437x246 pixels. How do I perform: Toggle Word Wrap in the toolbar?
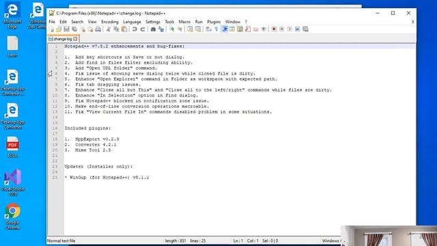208,29
